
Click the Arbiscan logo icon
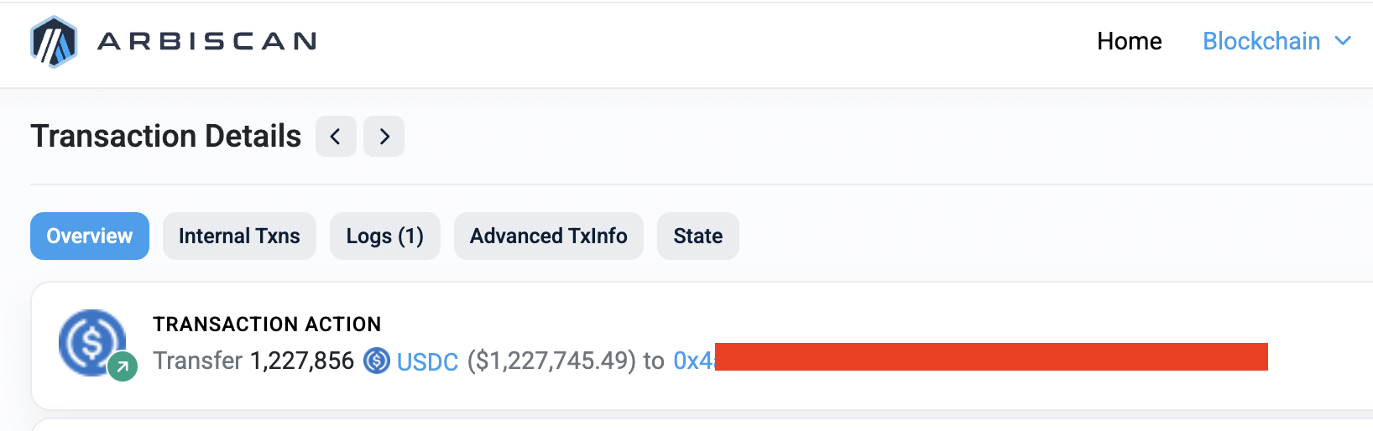54,41
